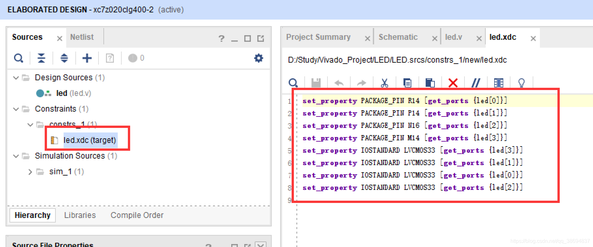This screenshot has width=593, height=247.
Task: Toggle line comments with slashes icon
Action: 476,83
